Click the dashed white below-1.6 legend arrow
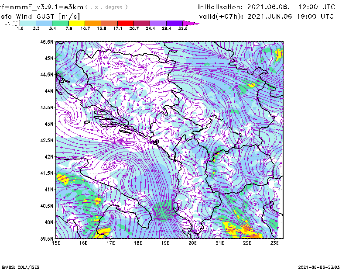The width and height of the screenshot is (349, 270). 12,23
